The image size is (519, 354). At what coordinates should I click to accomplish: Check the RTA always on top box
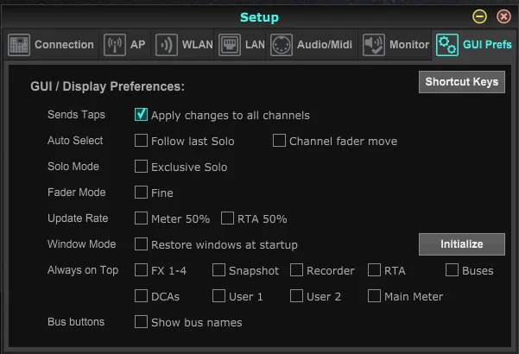(375, 269)
